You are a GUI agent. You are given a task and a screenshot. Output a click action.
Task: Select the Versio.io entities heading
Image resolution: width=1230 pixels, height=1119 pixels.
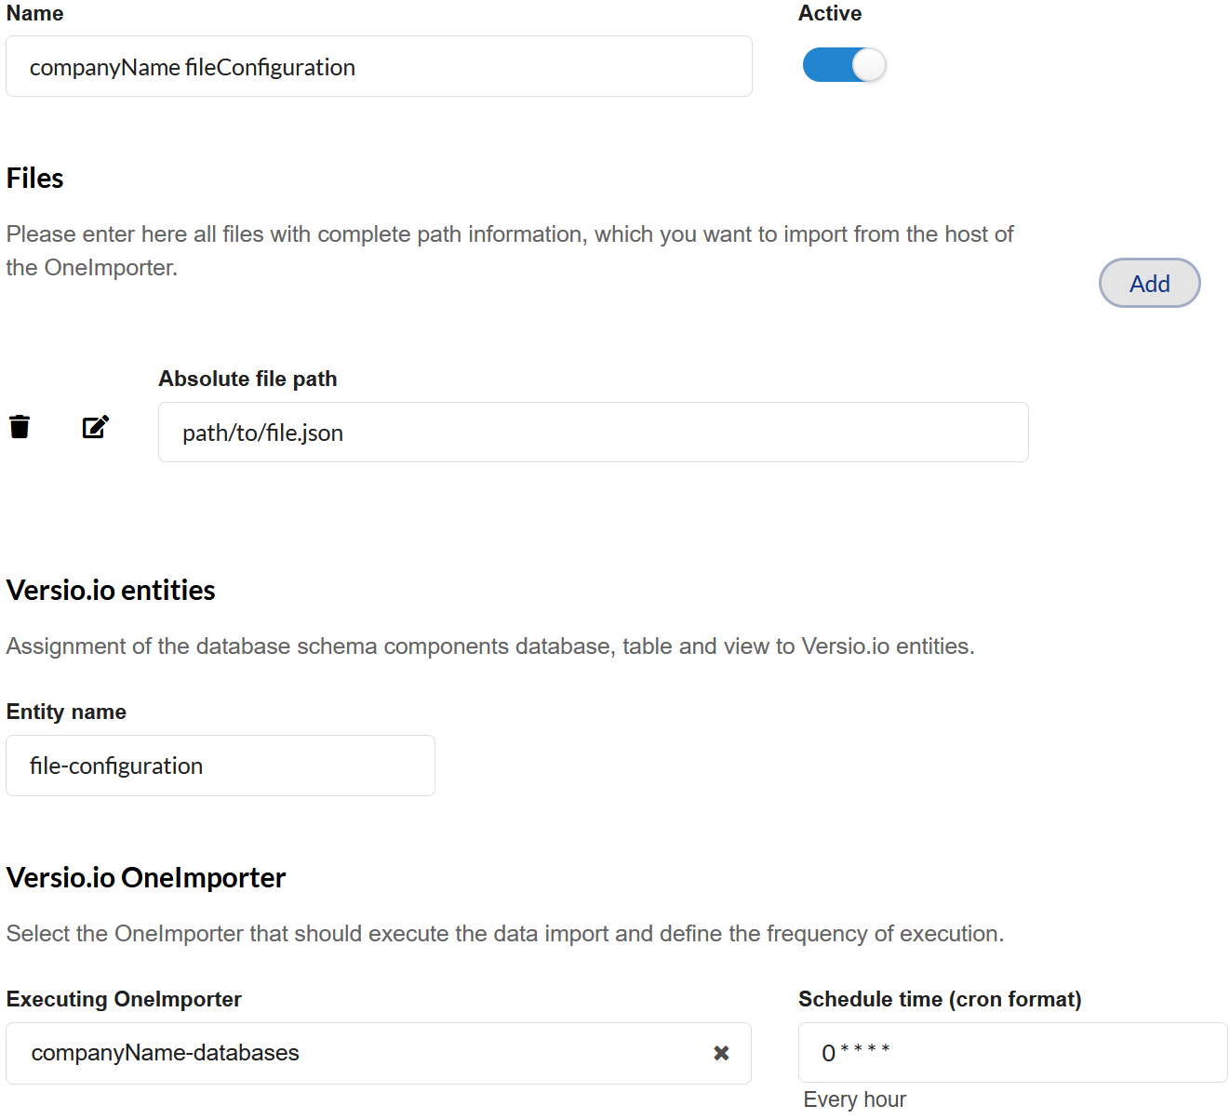(111, 591)
